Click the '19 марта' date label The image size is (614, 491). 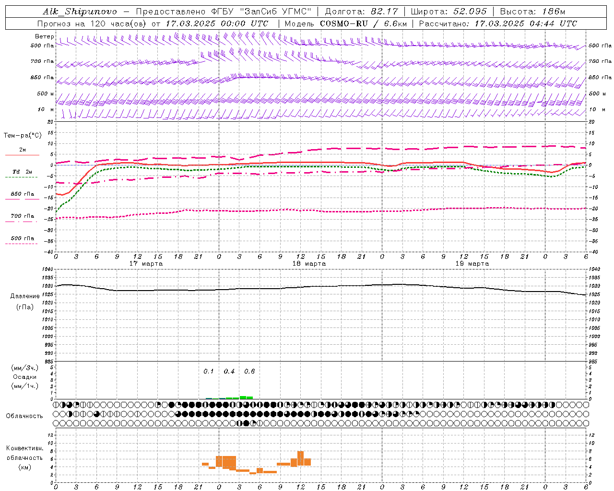click(x=472, y=264)
